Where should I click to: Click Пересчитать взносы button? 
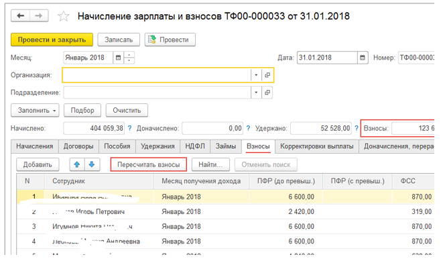[x=149, y=164]
